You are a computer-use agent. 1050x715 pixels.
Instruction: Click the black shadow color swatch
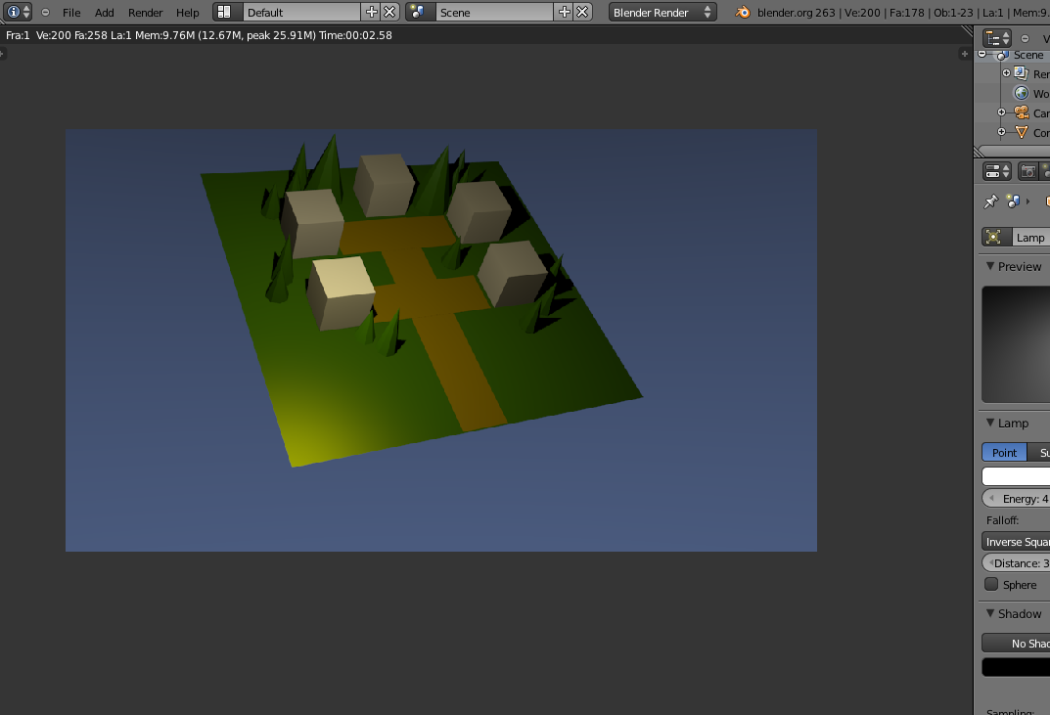click(1016, 667)
